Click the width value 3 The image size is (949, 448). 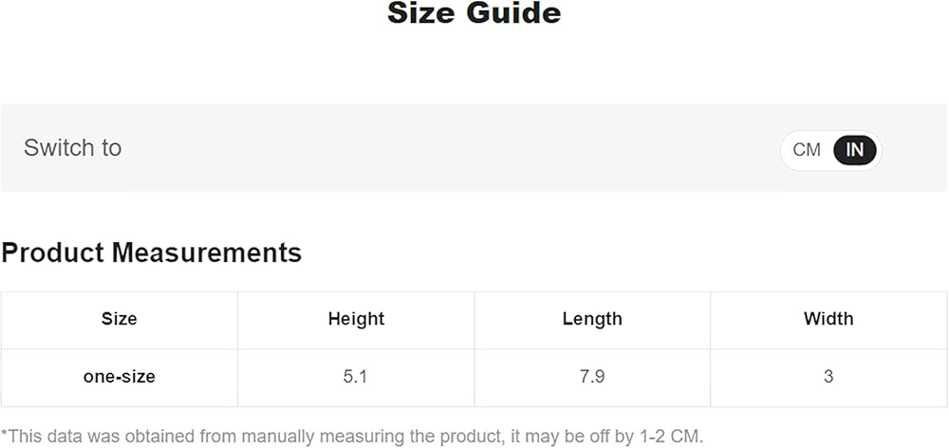point(828,377)
